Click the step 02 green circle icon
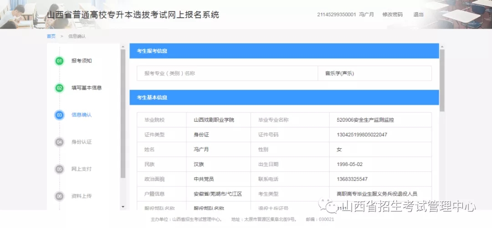Screen dimensions: 492x228 pos(59,88)
